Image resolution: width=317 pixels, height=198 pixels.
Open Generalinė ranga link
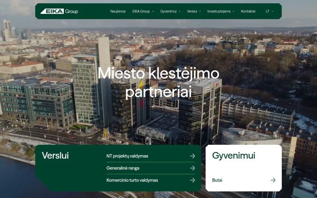(x=123, y=168)
